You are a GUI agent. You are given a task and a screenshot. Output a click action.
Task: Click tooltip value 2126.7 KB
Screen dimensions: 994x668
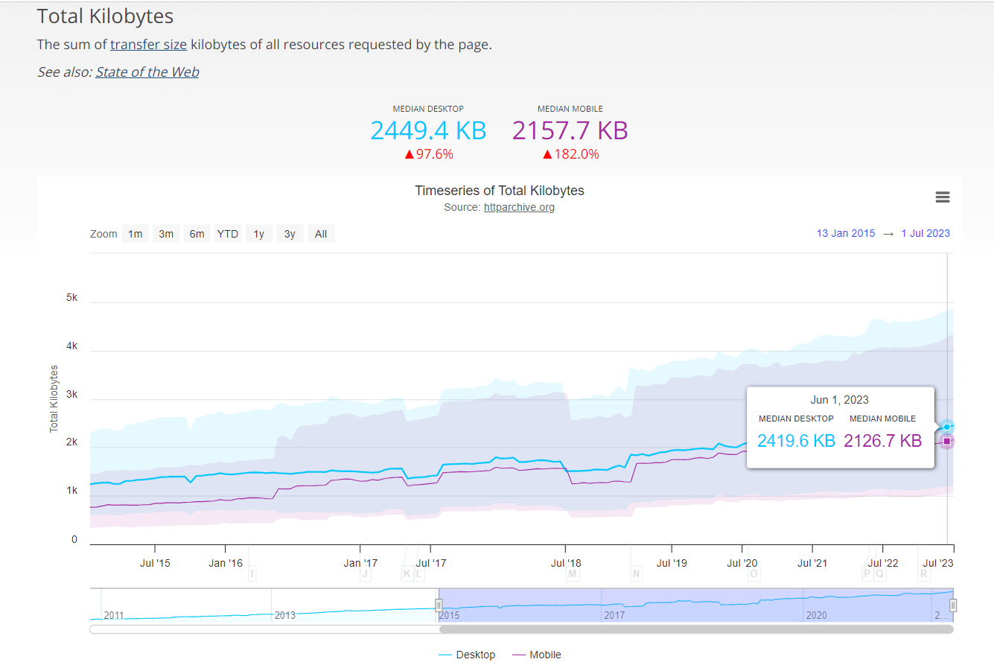883,441
